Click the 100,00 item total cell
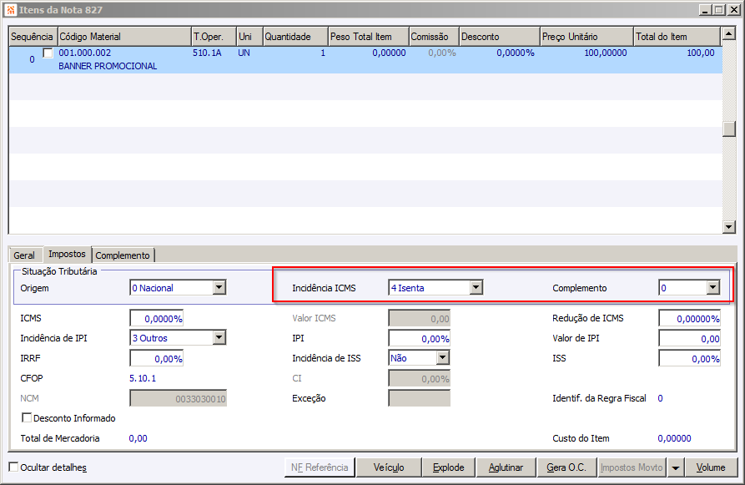This screenshot has width=745, height=485. [x=700, y=53]
